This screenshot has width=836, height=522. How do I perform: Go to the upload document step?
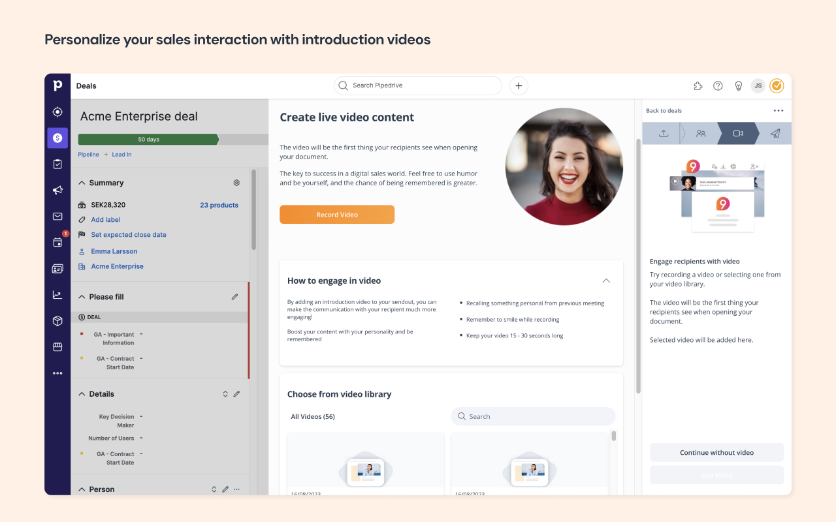[664, 133]
